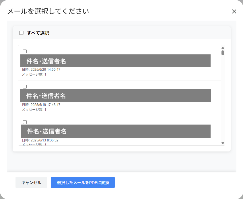This screenshot has width=243, height=199.
Task: Click the mail list scroll up arrow
Action: coord(223,48)
